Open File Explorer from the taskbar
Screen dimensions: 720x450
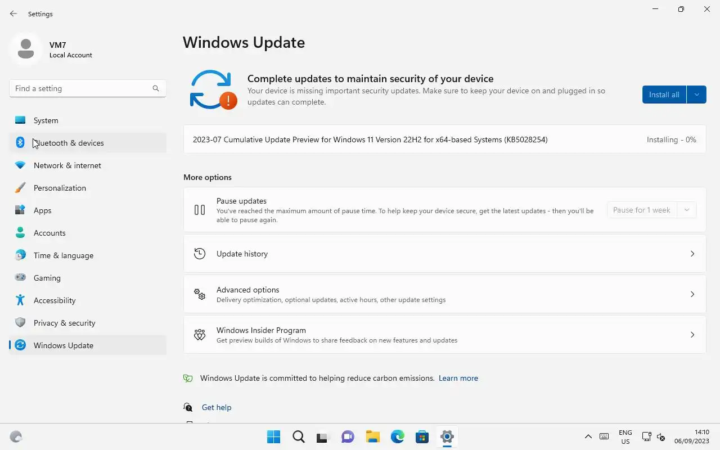pyautogui.click(x=372, y=437)
